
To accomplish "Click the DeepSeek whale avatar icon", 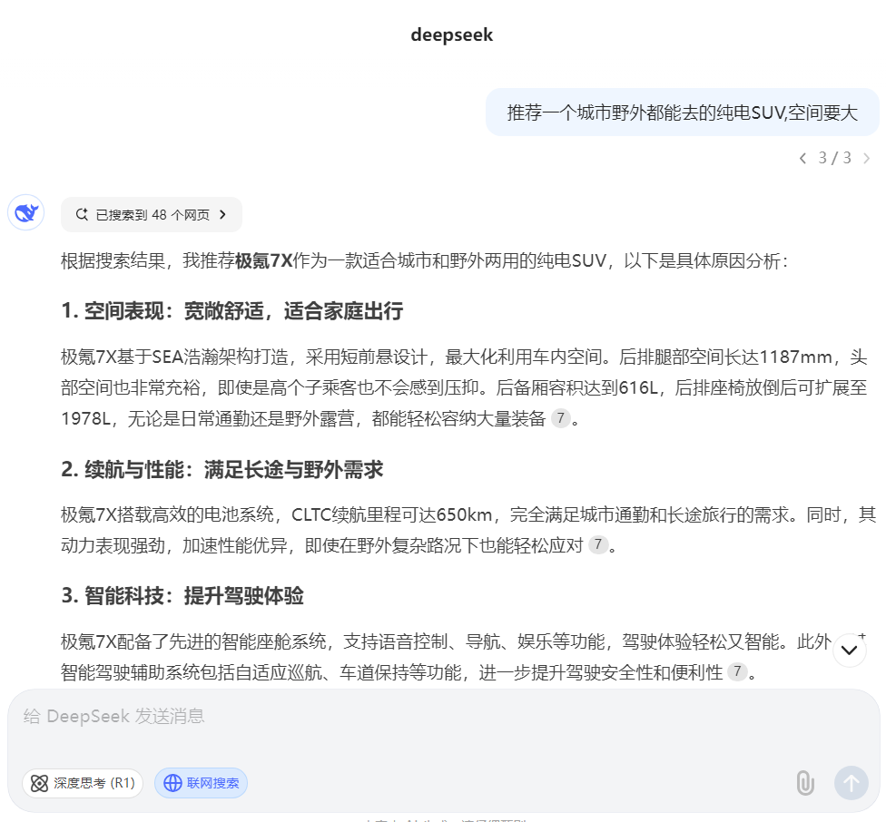I will click(26, 213).
